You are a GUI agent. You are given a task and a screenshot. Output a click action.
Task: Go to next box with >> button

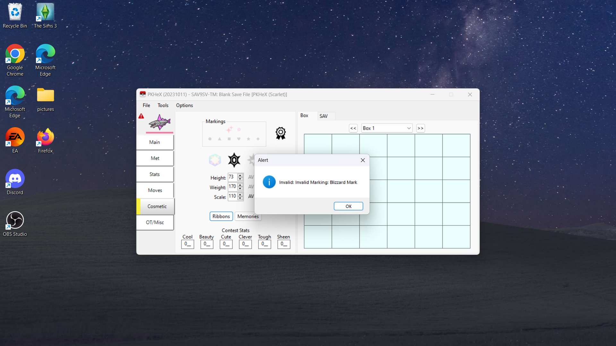tap(420, 128)
